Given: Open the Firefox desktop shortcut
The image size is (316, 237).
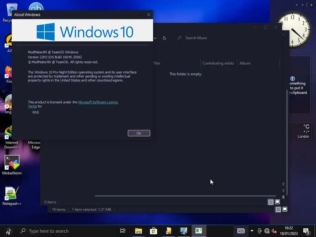Looking at the screenshot, I should 8,74.
